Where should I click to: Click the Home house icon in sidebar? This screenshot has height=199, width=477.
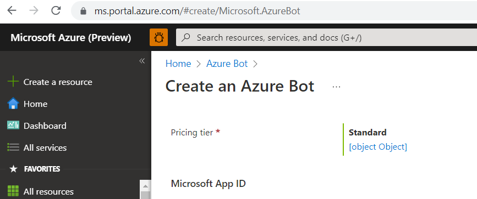tap(13, 104)
